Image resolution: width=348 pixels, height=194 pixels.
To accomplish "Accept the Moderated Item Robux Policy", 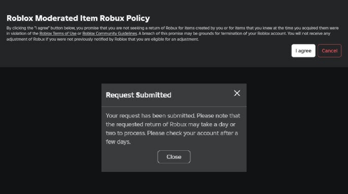I will point(303,51).
